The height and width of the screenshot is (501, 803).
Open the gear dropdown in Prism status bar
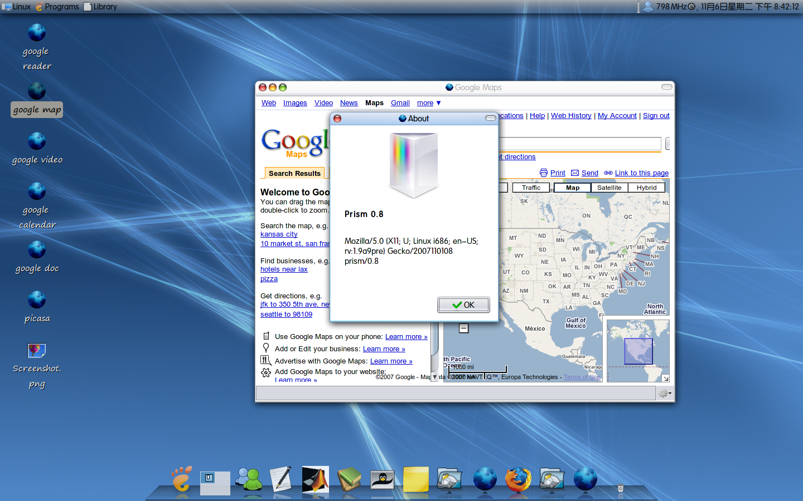(x=665, y=393)
